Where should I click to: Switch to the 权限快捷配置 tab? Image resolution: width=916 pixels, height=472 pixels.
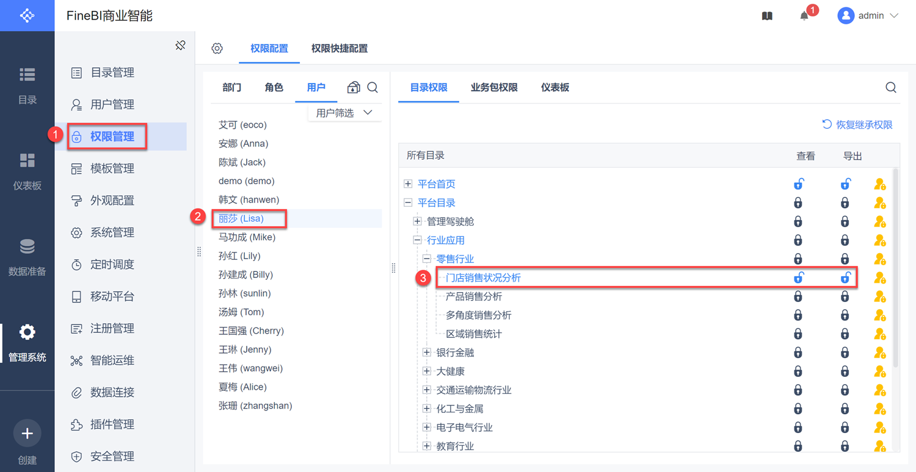[340, 49]
